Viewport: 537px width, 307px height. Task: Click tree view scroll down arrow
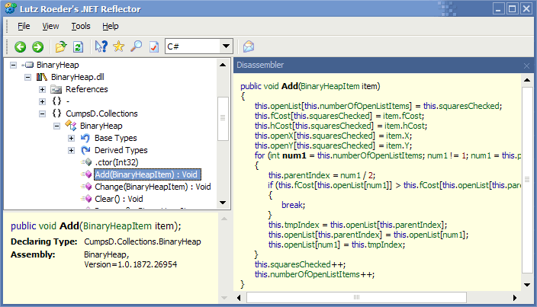click(223, 203)
